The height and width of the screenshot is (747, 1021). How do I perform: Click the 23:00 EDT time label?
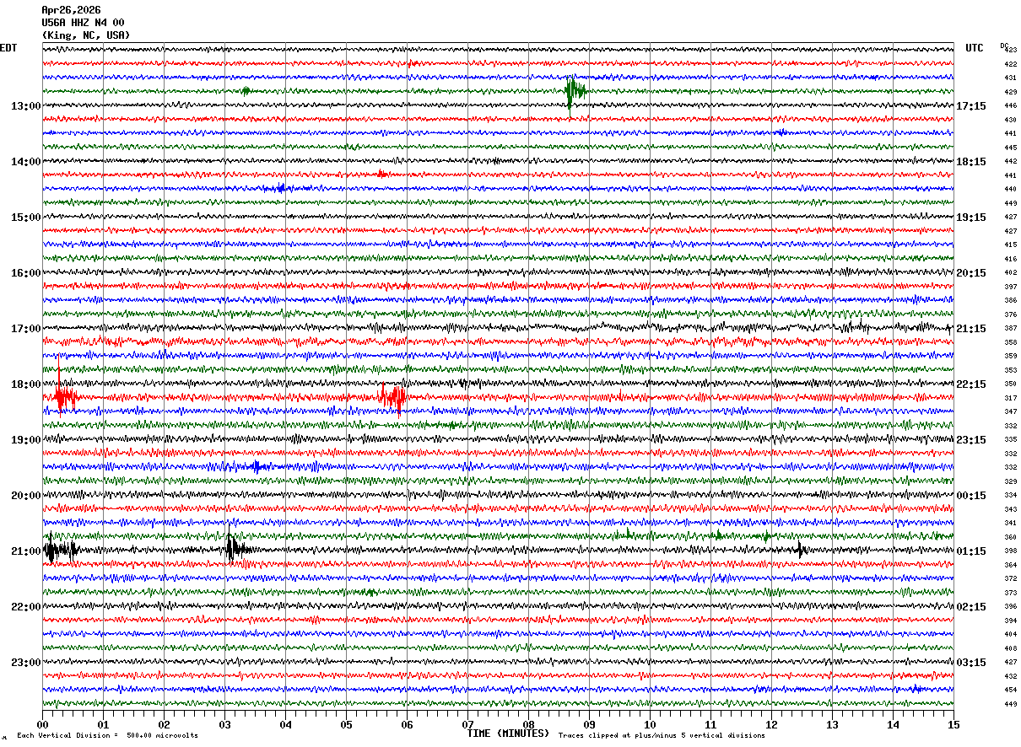pos(25,663)
